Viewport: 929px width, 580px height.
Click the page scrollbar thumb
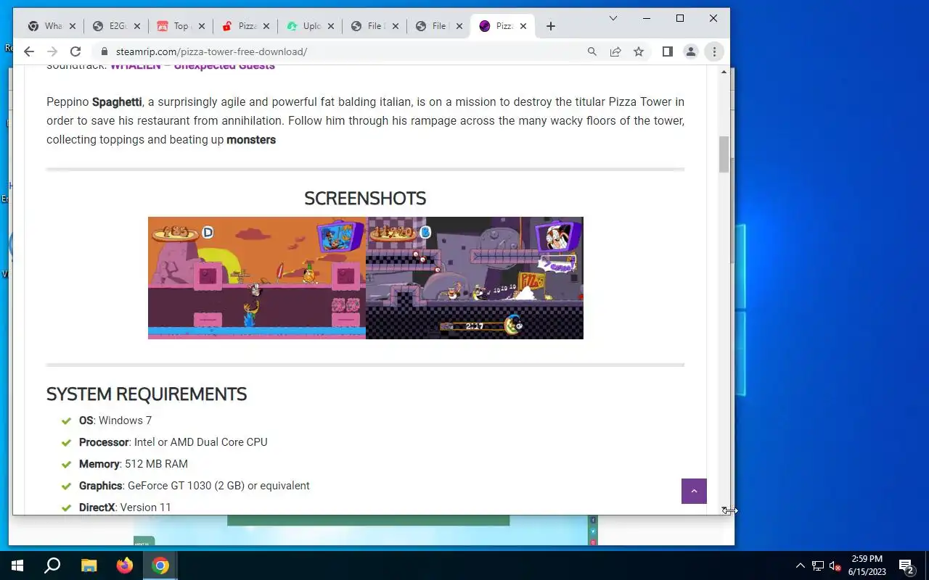(724, 154)
